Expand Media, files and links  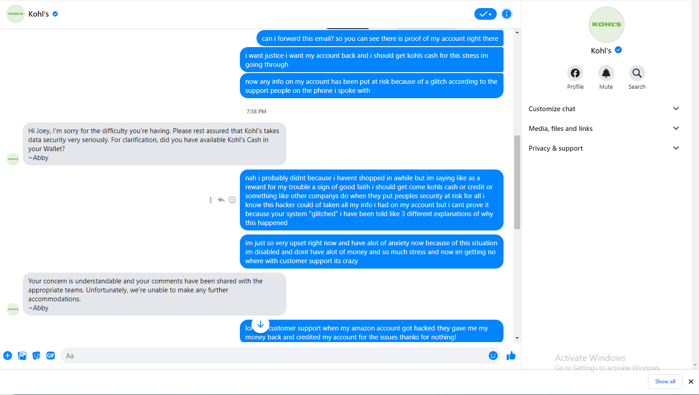[676, 128]
